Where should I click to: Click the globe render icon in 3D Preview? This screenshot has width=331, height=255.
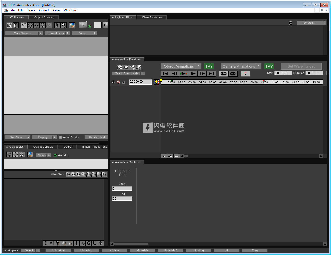click(72, 25)
